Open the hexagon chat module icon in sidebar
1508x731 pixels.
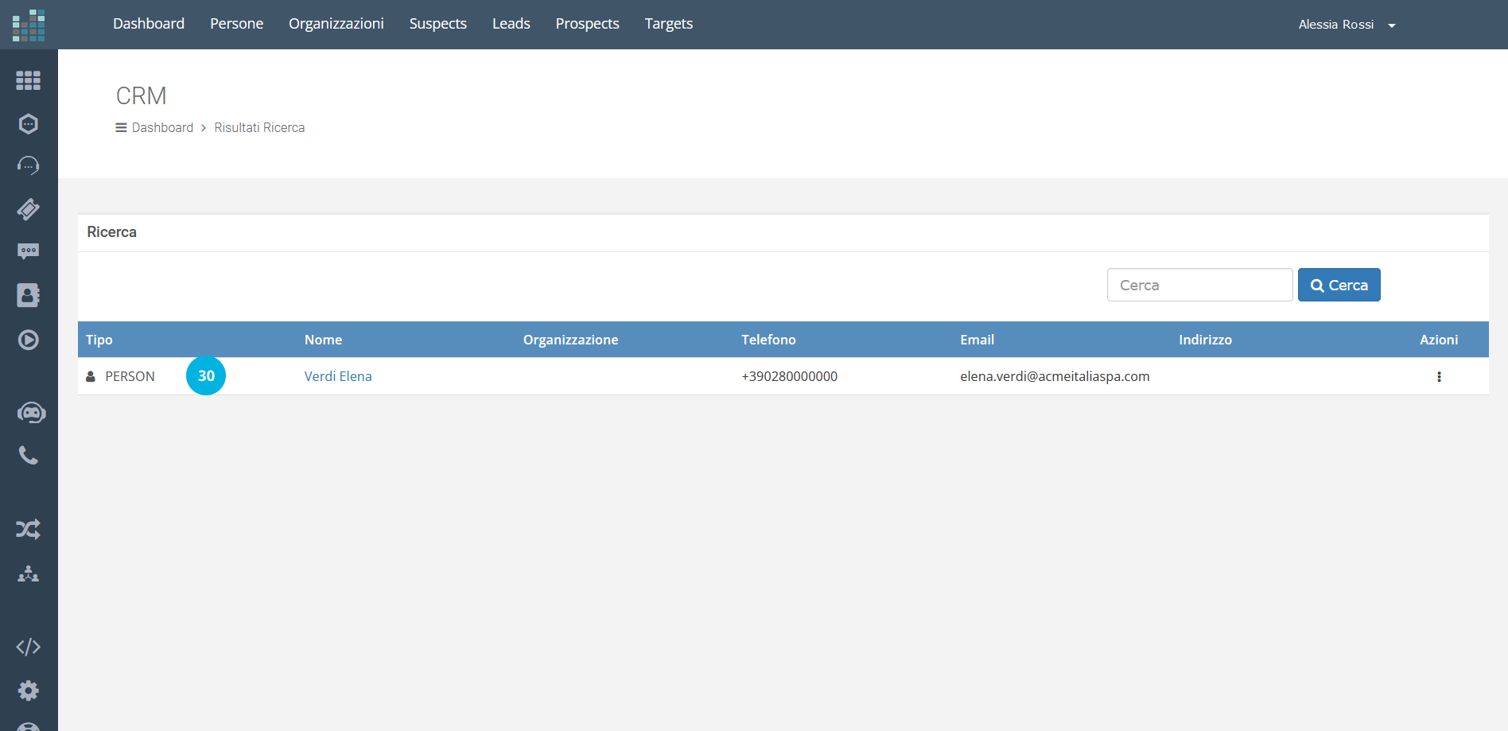29,124
